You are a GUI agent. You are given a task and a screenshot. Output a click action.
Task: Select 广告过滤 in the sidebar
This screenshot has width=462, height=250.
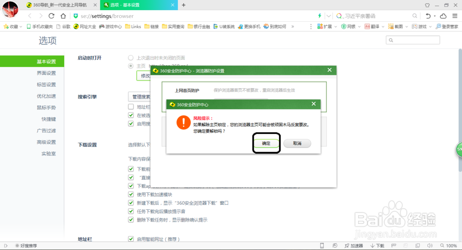coord(46,130)
